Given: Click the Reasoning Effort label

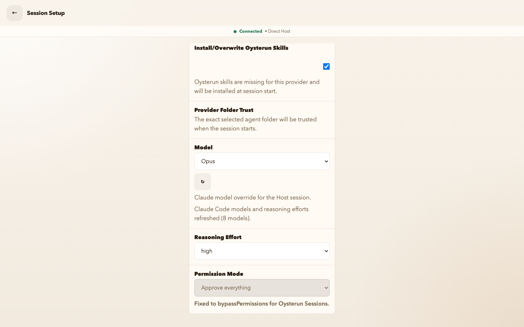Looking at the screenshot, I should [218, 237].
